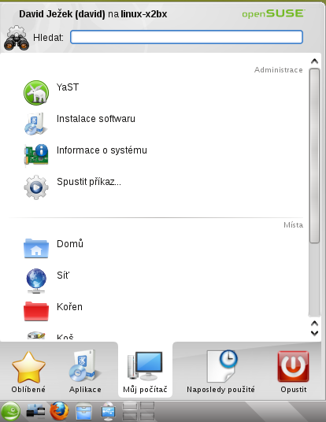326x422 pixels.
Task: Click the vertical scrollbar handle
Action: (x=314, y=156)
